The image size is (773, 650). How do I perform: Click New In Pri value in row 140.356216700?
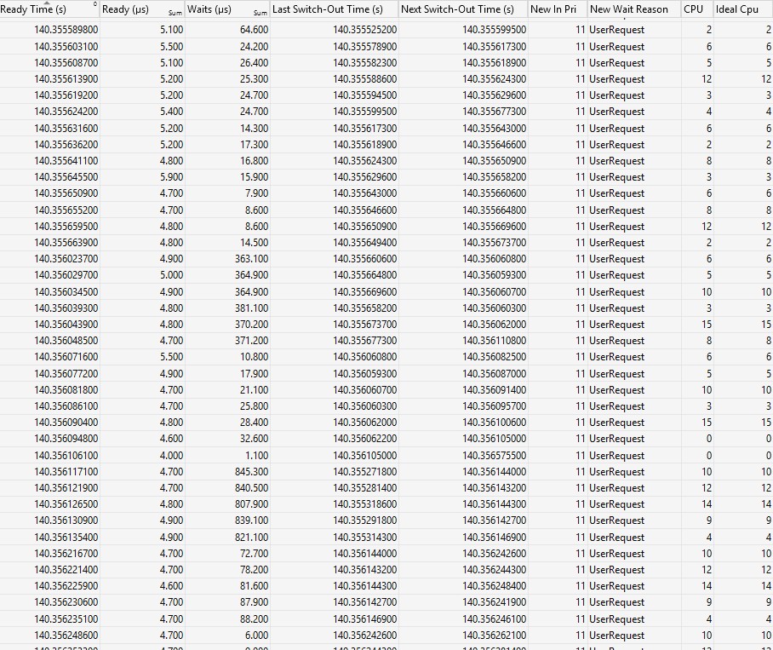(581, 554)
